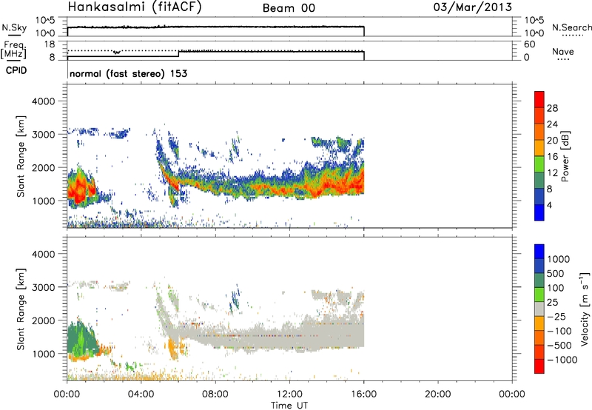The width and height of the screenshot is (592, 410).
Task: Click the -25 tick on the velocity colorbar
Action: pyautogui.click(x=556, y=316)
